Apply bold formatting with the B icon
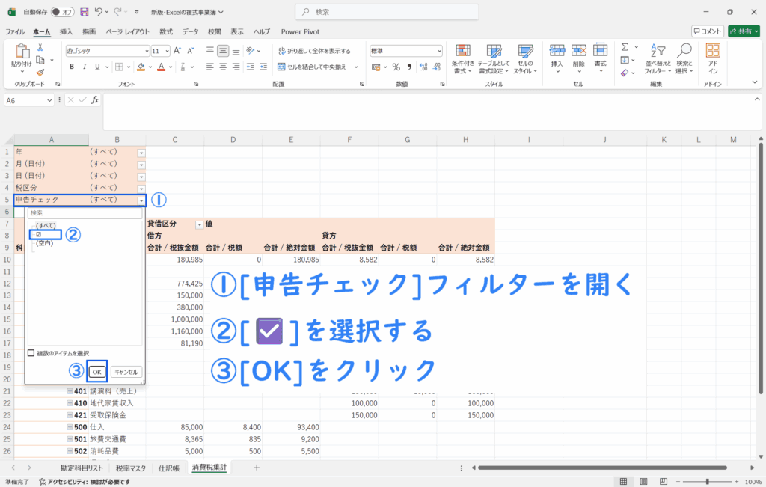This screenshot has height=487, width=766. [x=73, y=67]
